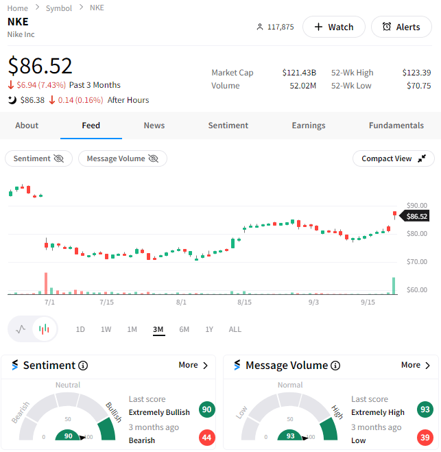This screenshot has width=441, height=452.
Task: Click the red down arrow beside $6.94
Action: click(11, 85)
